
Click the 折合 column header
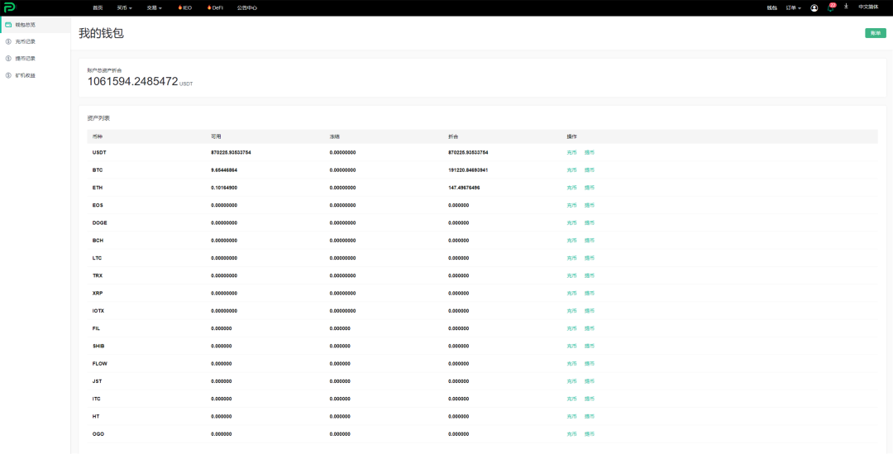tap(453, 136)
